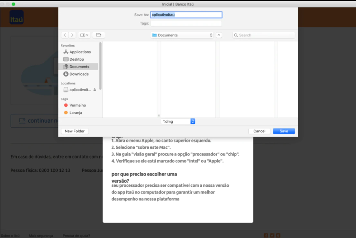Click the Cancel button
The image size is (356, 238).
pos(259,131)
